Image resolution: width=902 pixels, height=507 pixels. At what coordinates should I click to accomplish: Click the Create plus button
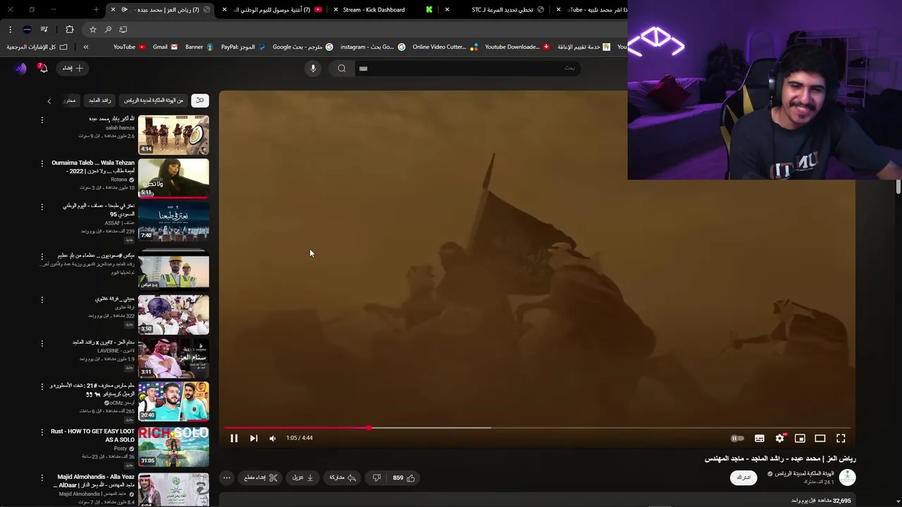coord(73,68)
